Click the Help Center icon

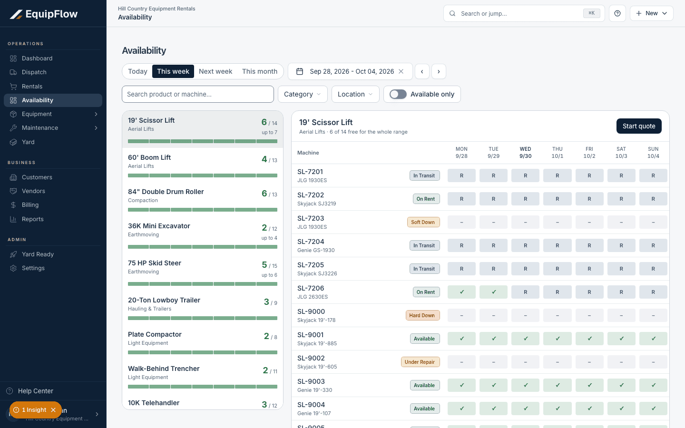pos(10,391)
